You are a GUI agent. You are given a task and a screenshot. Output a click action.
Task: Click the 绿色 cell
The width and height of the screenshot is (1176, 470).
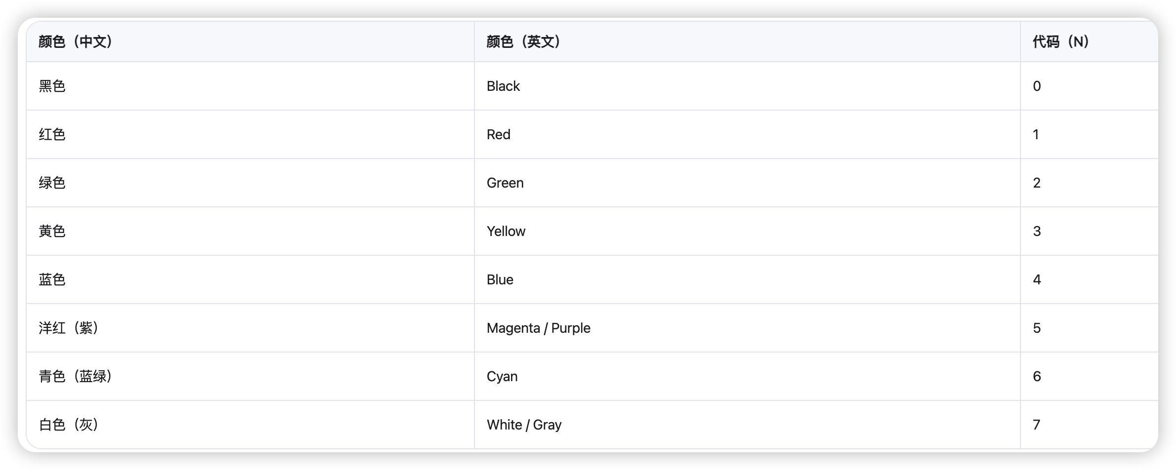click(x=52, y=183)
